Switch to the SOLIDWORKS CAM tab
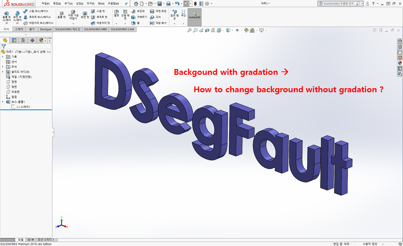403x246 pixels. point(122,29)
